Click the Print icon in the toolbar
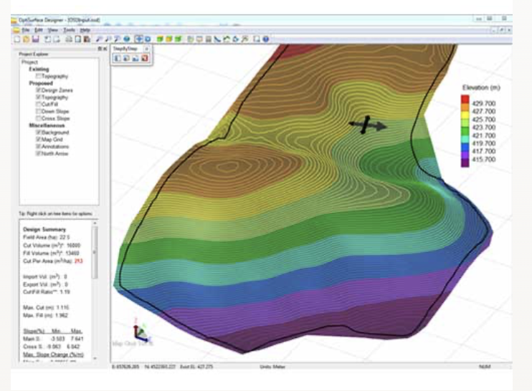Screen dimensions: 532x391 click(x=70, y=39)
